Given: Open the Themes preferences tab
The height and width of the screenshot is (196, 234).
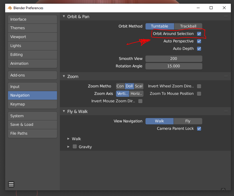Looking at the screenshot, I should (x=33, y=28).
